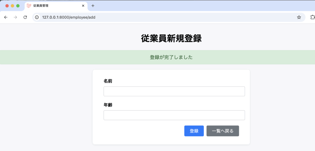Open a new tab with plus button
Viewport: 315px width, 151px height.
coord(93,6)
